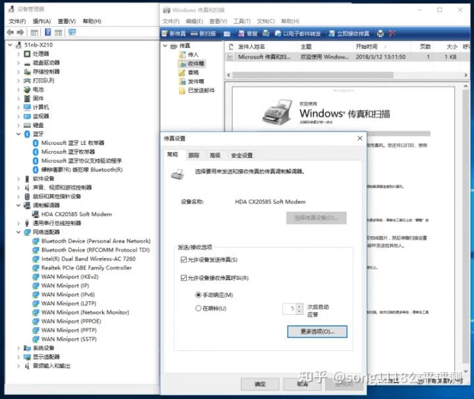474x399 pixels.
Task: Select the 发件箱 outbox folder
Action: [192, 81]
